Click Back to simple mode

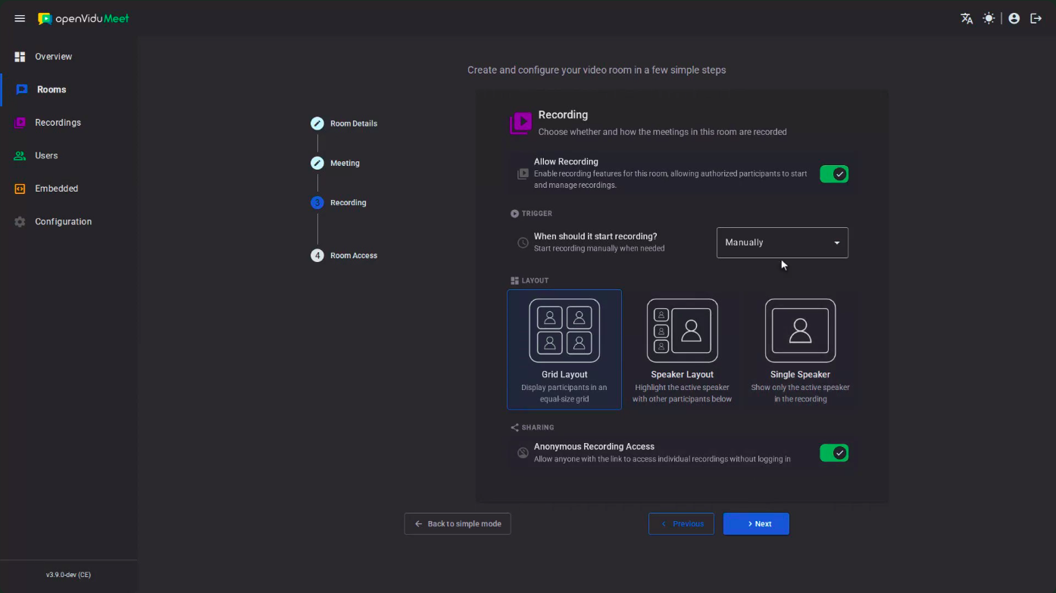coord(458,523)
